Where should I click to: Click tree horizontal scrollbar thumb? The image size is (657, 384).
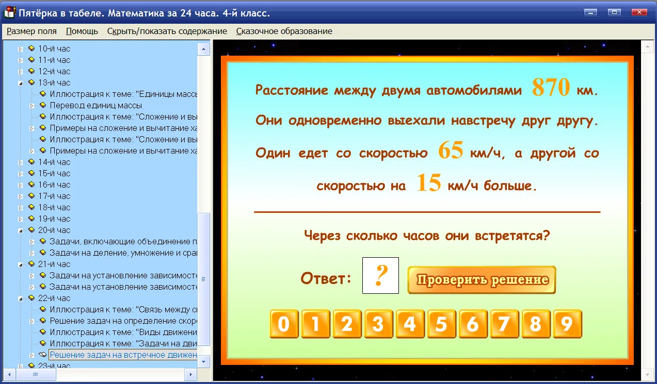[x=36, y=375]
